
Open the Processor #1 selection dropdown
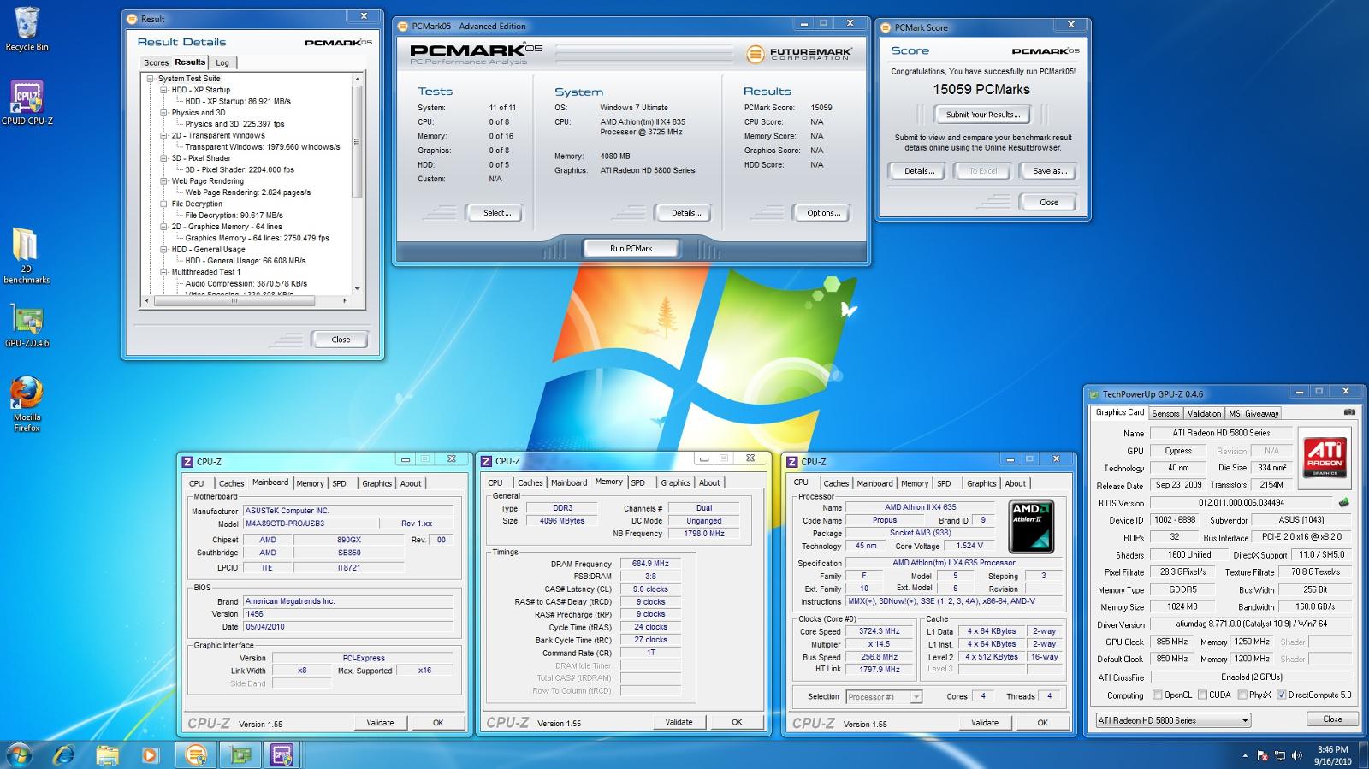click(884, 696)
